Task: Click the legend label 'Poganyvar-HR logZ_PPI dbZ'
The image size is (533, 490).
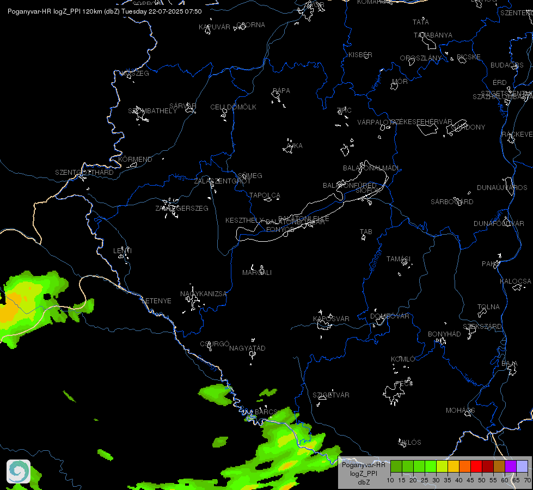Action: [363, 473]
